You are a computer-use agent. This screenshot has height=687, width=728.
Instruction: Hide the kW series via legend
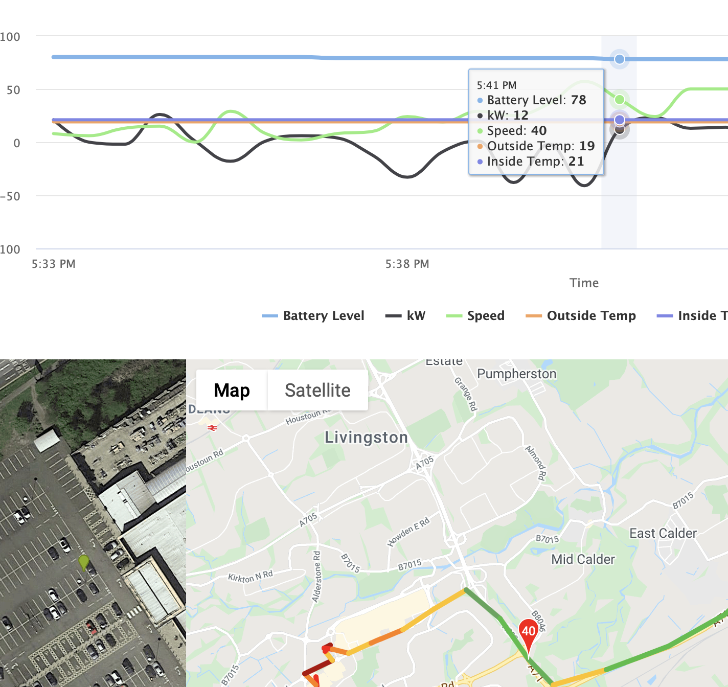405,316
